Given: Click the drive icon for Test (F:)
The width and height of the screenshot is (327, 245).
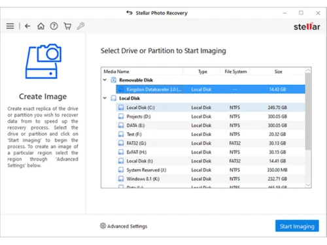Looking at the screenshot, I should 121,134.
